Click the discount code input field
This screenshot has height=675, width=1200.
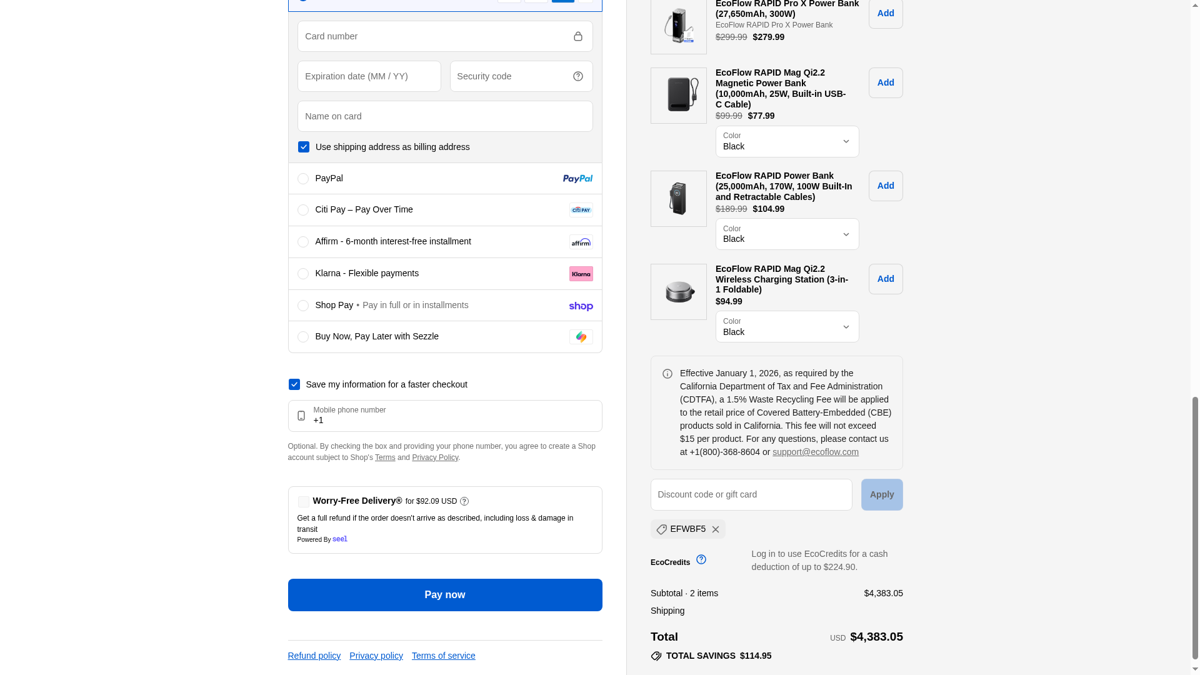pos(751,494)
